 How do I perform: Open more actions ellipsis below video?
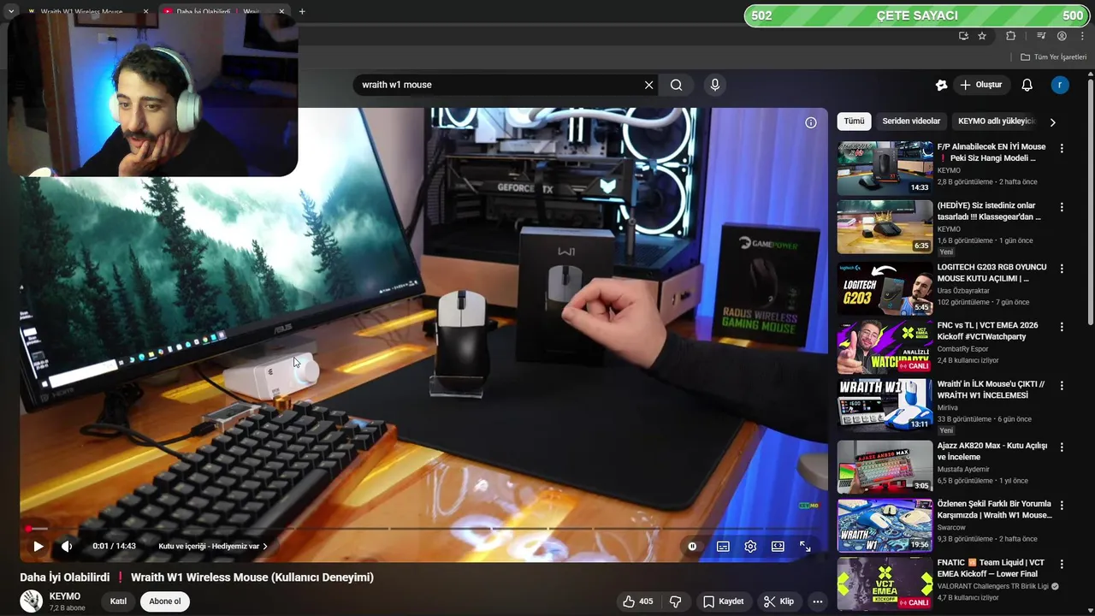coord(818,601)
